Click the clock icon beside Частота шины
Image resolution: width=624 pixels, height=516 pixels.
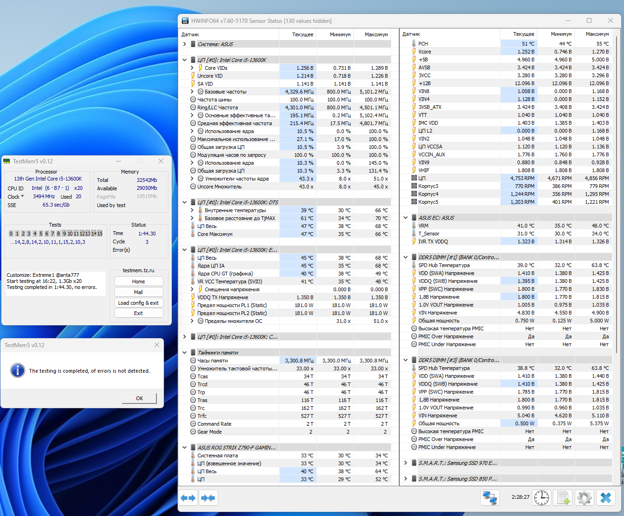click(193, 100)
